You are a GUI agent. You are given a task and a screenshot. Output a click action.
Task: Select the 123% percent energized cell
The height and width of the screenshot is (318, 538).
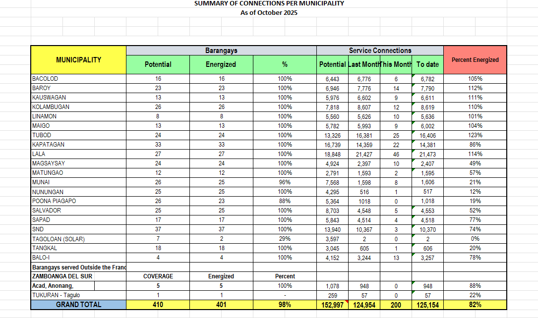475,135
